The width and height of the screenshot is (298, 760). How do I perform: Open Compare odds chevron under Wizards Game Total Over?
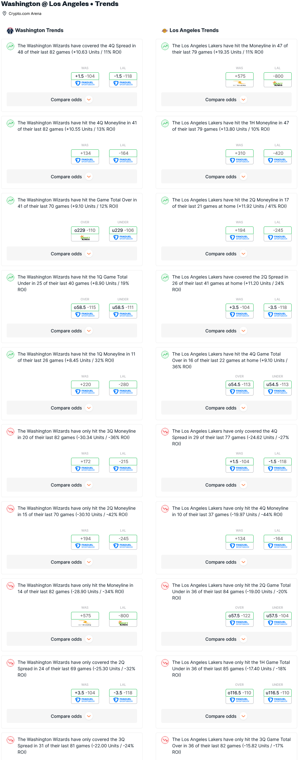(x=89, y=254)
